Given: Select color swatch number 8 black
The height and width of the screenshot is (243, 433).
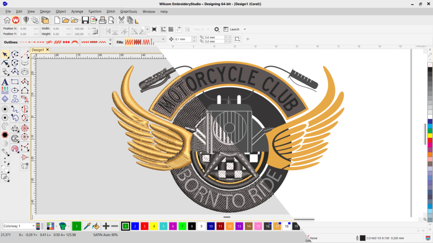Looking at the screenshot, I should click(192, 226).
